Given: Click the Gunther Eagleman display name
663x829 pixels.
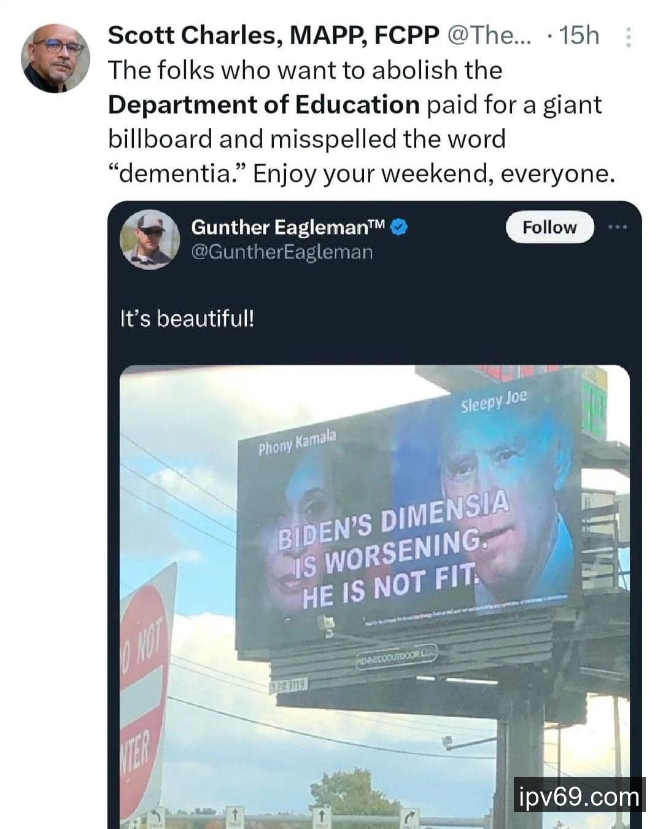Looking at the screenshot, I should pos(288,227).
